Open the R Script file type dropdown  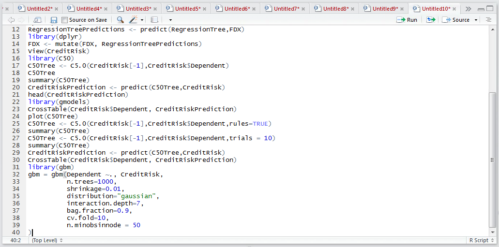[481, 240]
